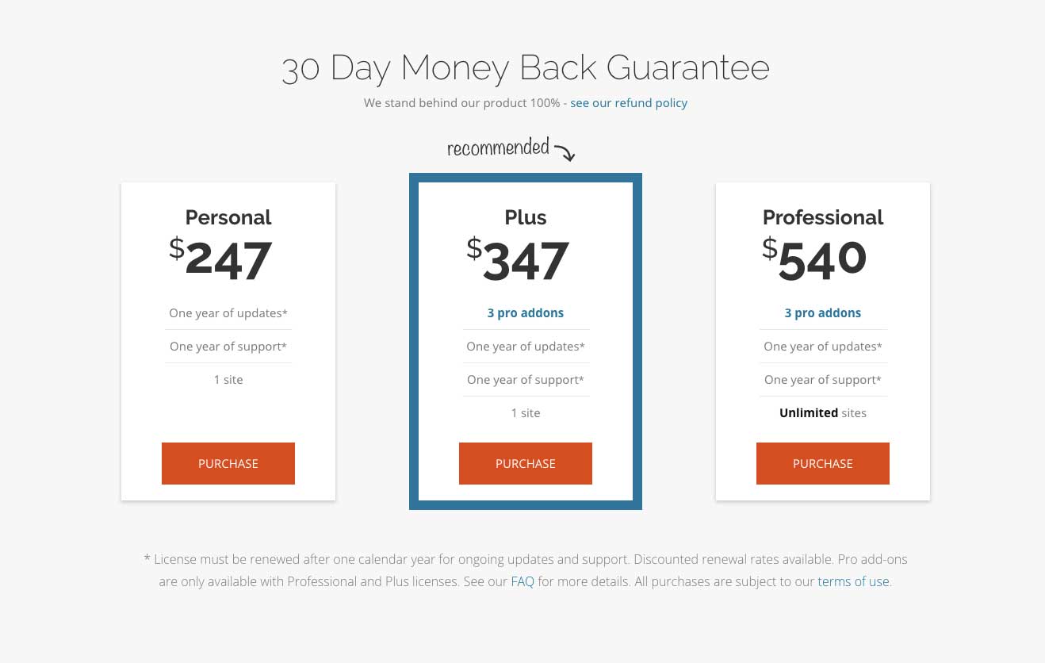Select the Personal plan heading

[x=228, y=217]
